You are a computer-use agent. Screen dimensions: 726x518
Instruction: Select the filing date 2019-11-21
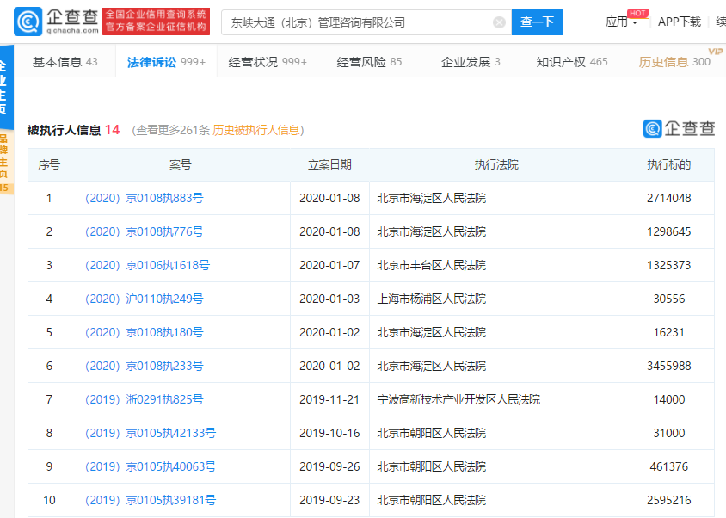pyautogui.click(x=329, y=399)
